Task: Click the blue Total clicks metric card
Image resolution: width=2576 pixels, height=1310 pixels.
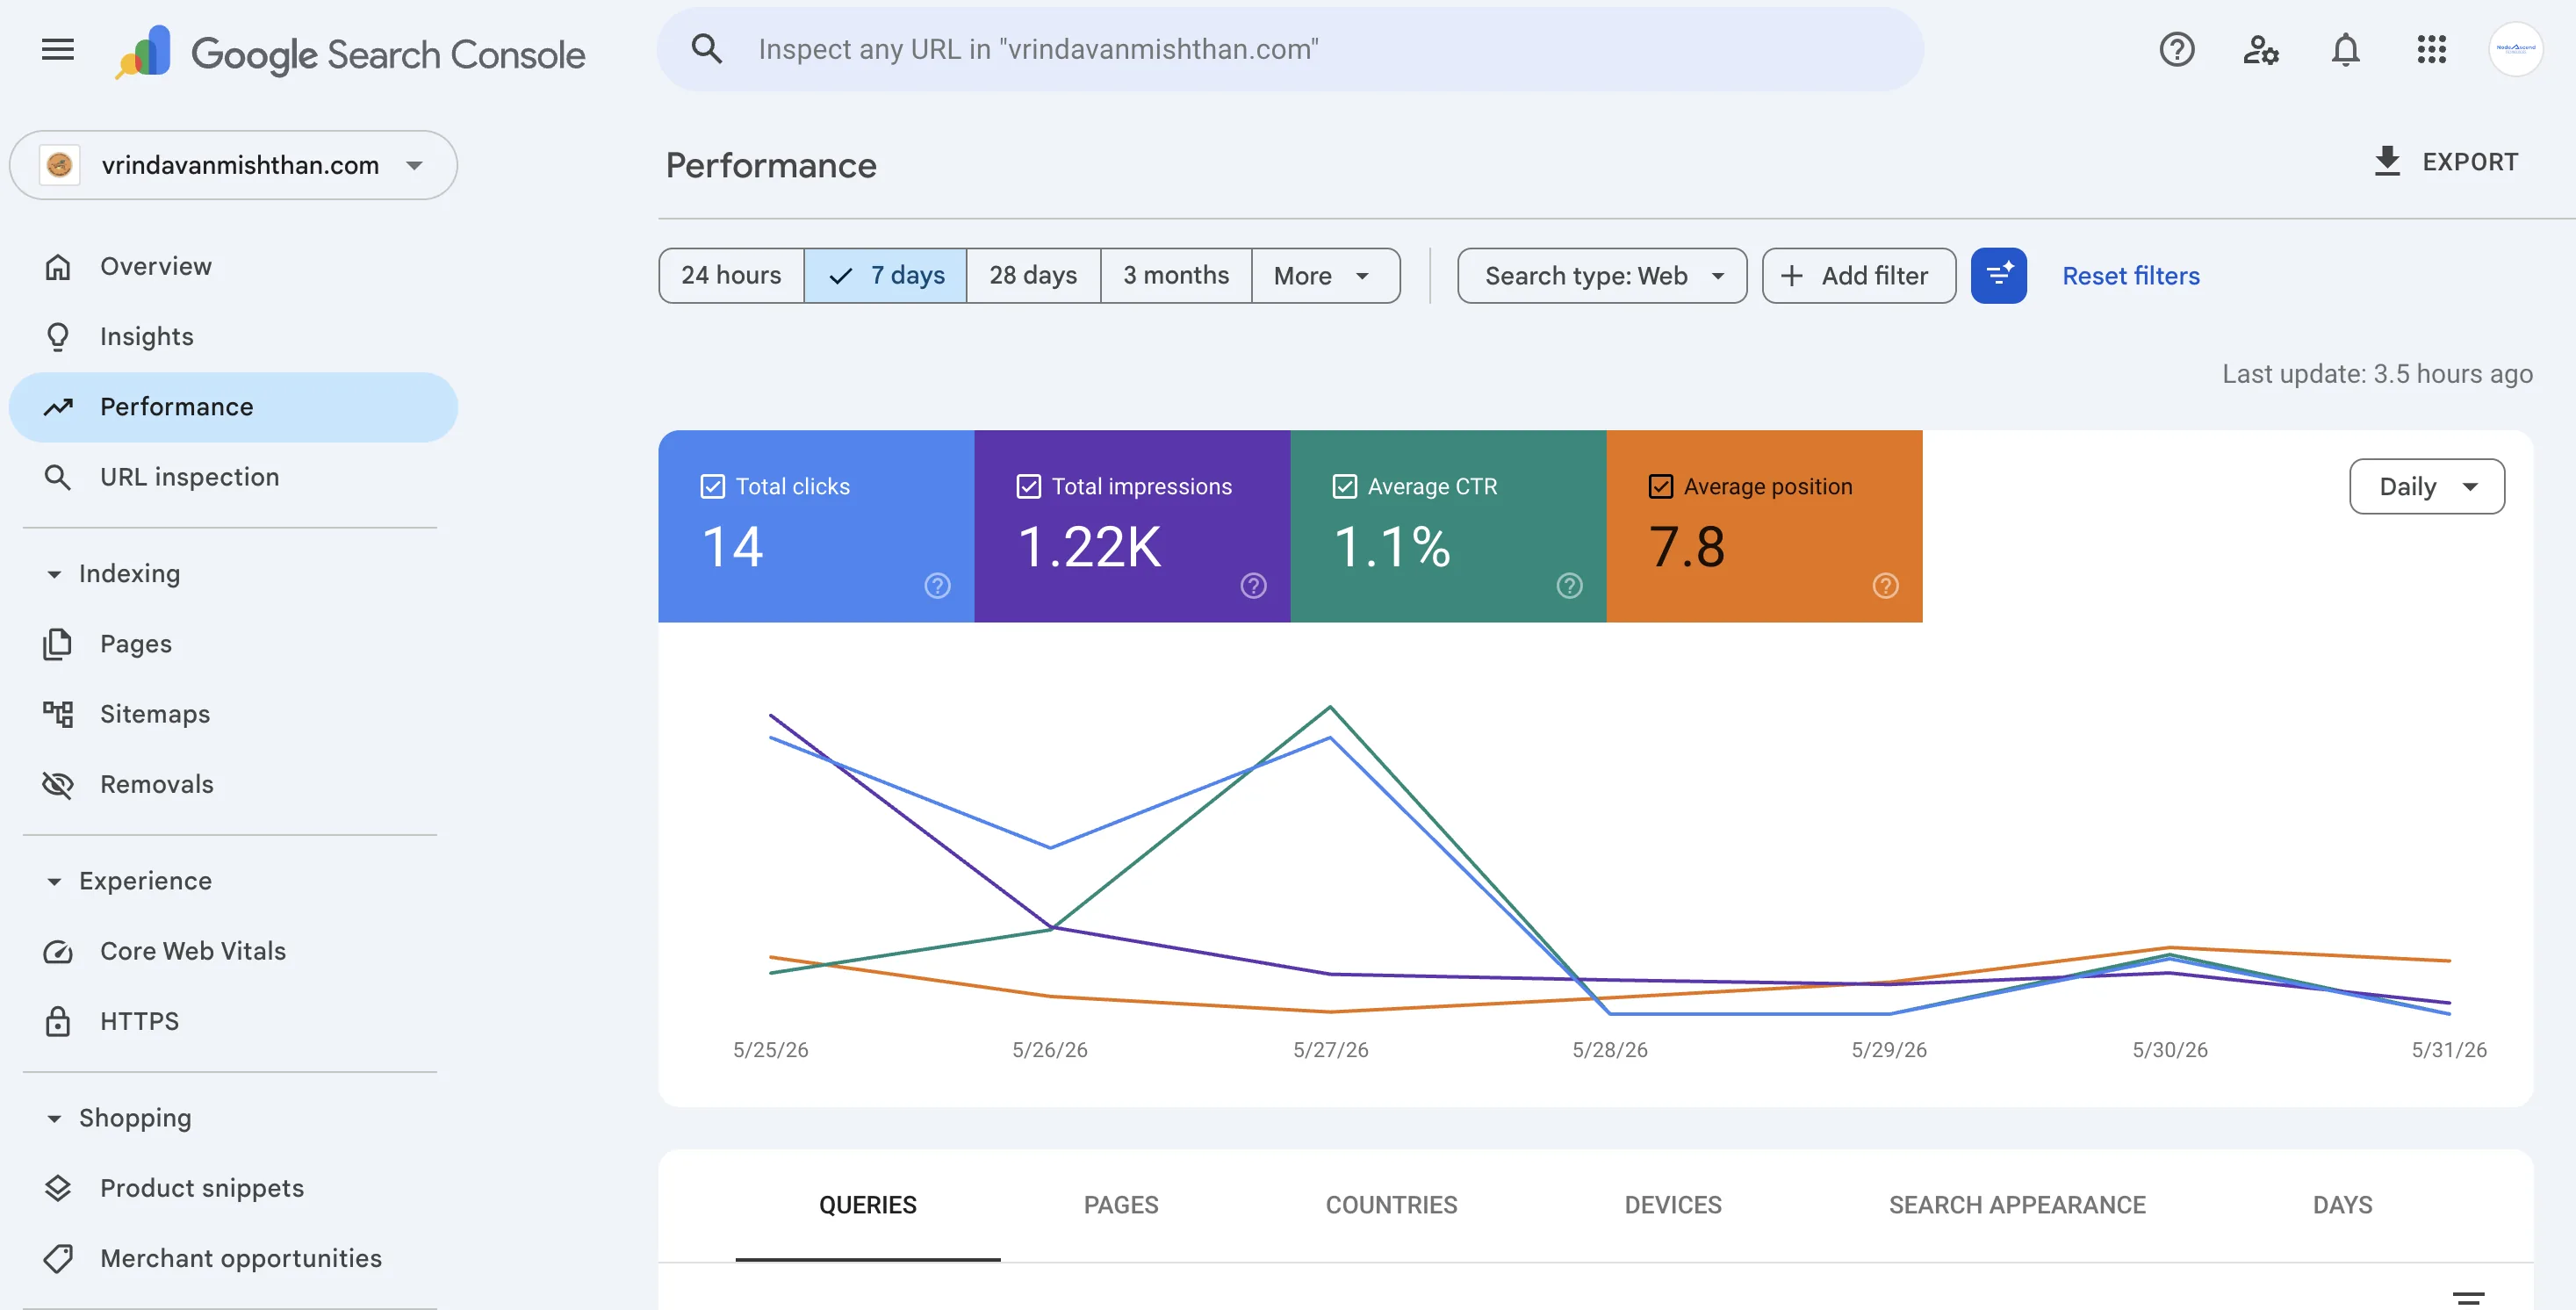Action: (816, 527)
